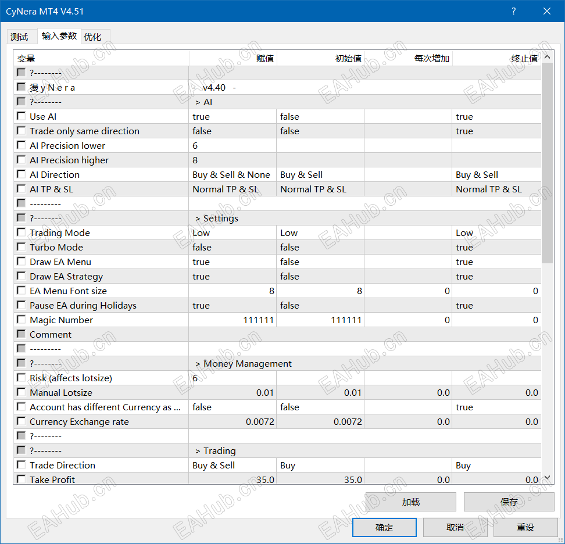This screenshot has height=544, width=565.
Task: Check the Trading Mode checkbox
Action: (22, 232)
